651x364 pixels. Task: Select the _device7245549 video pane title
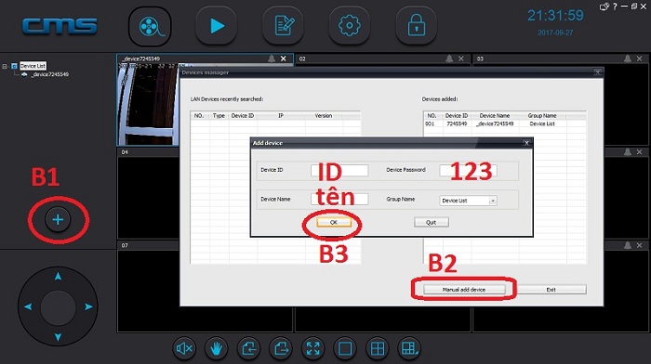coord(141,58)
